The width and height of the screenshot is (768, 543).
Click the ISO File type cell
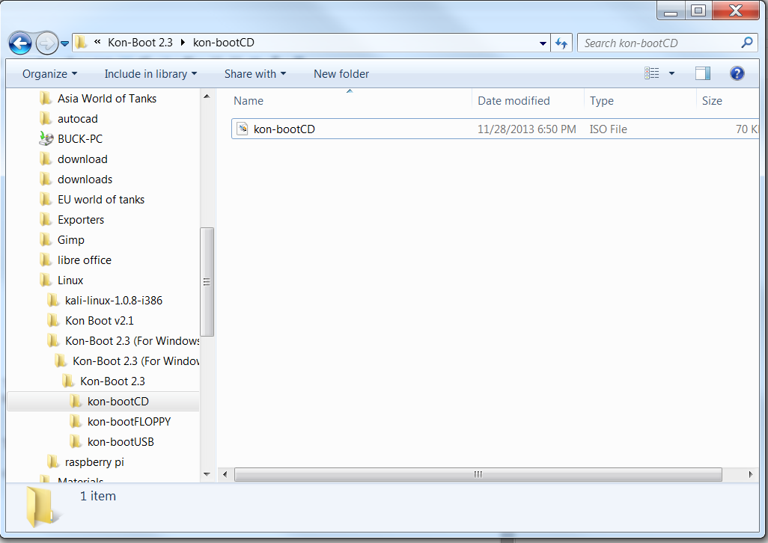tap(608, 129)
